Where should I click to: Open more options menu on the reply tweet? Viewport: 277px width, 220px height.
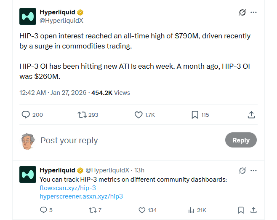[x=253, y=170]
